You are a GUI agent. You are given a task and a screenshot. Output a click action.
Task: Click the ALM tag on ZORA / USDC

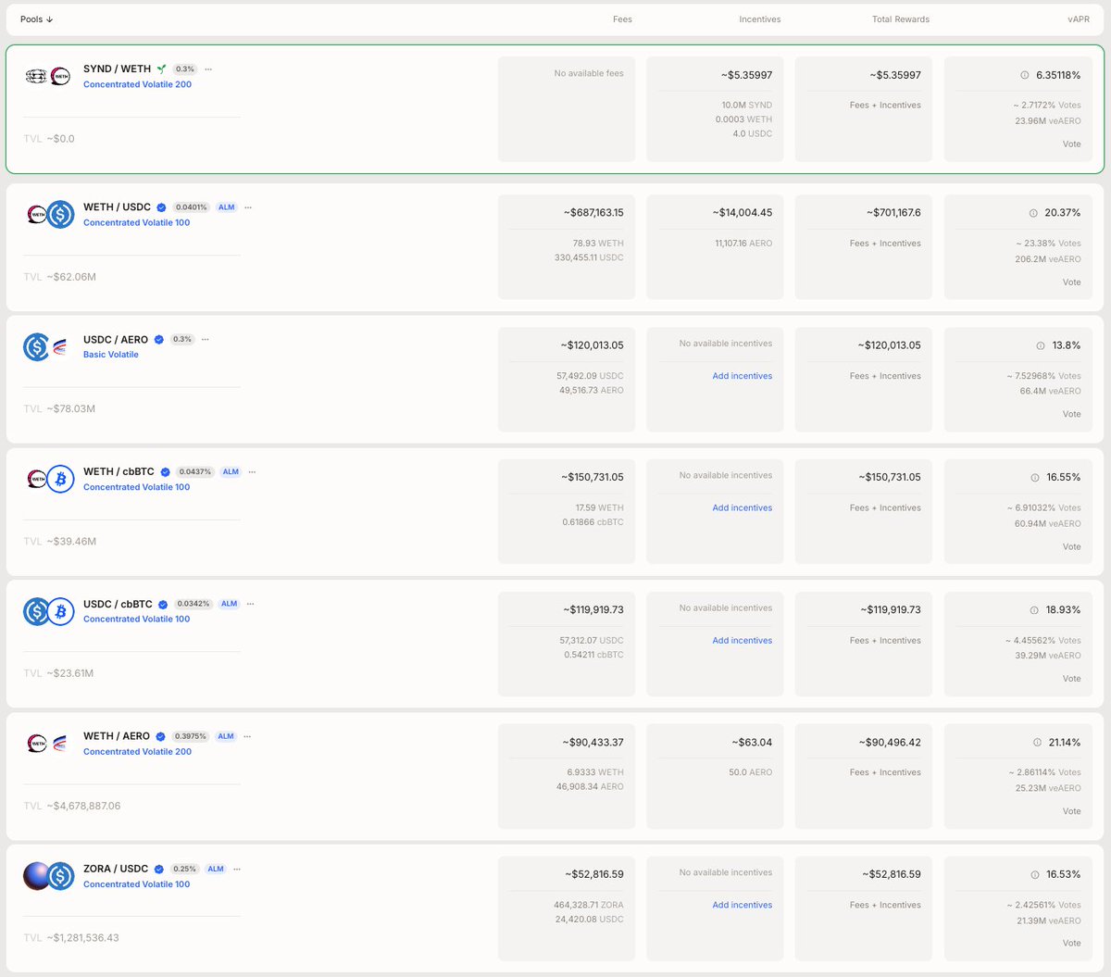(x=216, y=870)
